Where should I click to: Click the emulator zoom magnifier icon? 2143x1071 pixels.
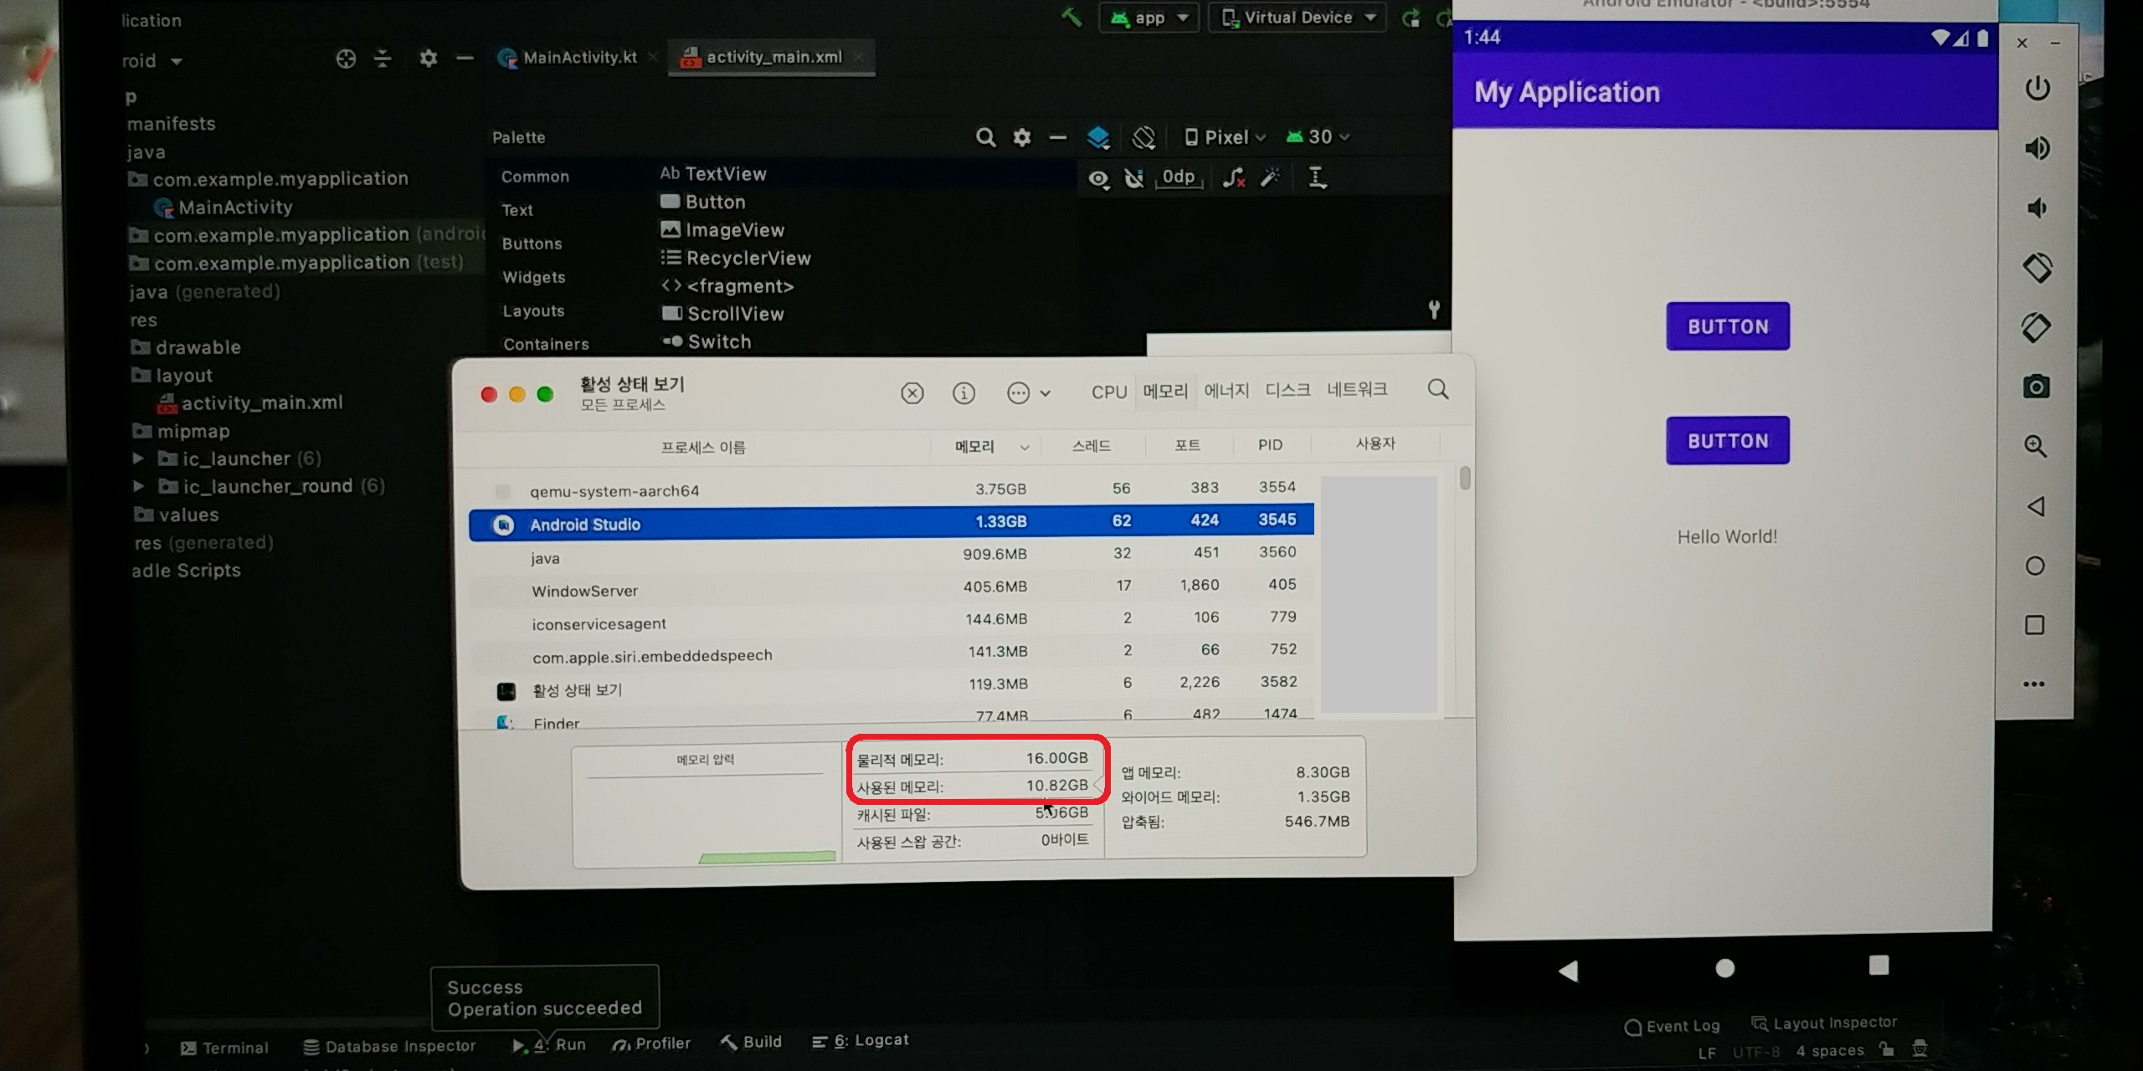(2036, 446)
